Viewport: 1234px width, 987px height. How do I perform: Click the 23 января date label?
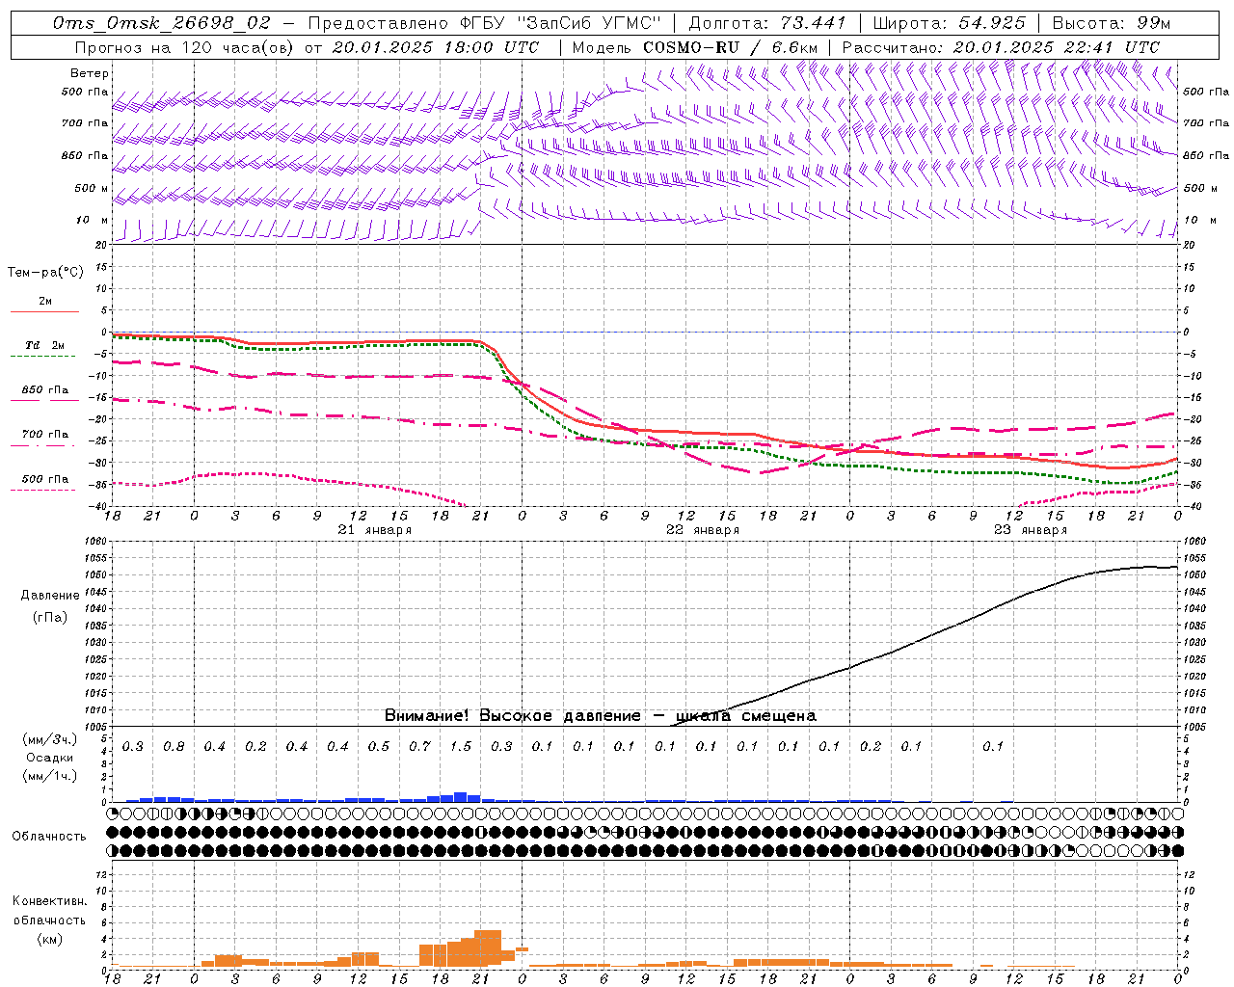(1031, 530)
